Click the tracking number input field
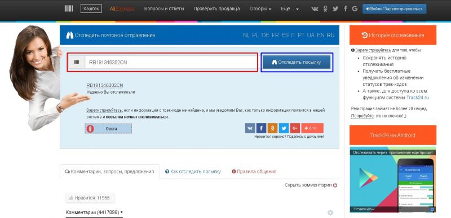 coord(171,62)
